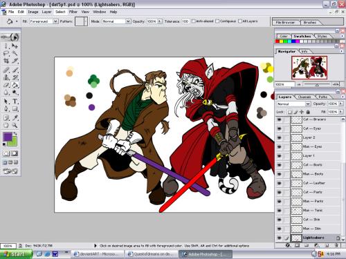Open the Mode dropdown in options bar
346x259 pixels.
tap(128, 21)
